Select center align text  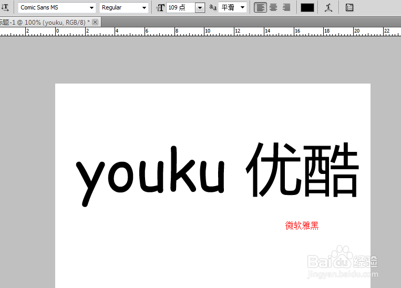pyautogui.click(x=273, y=8)
